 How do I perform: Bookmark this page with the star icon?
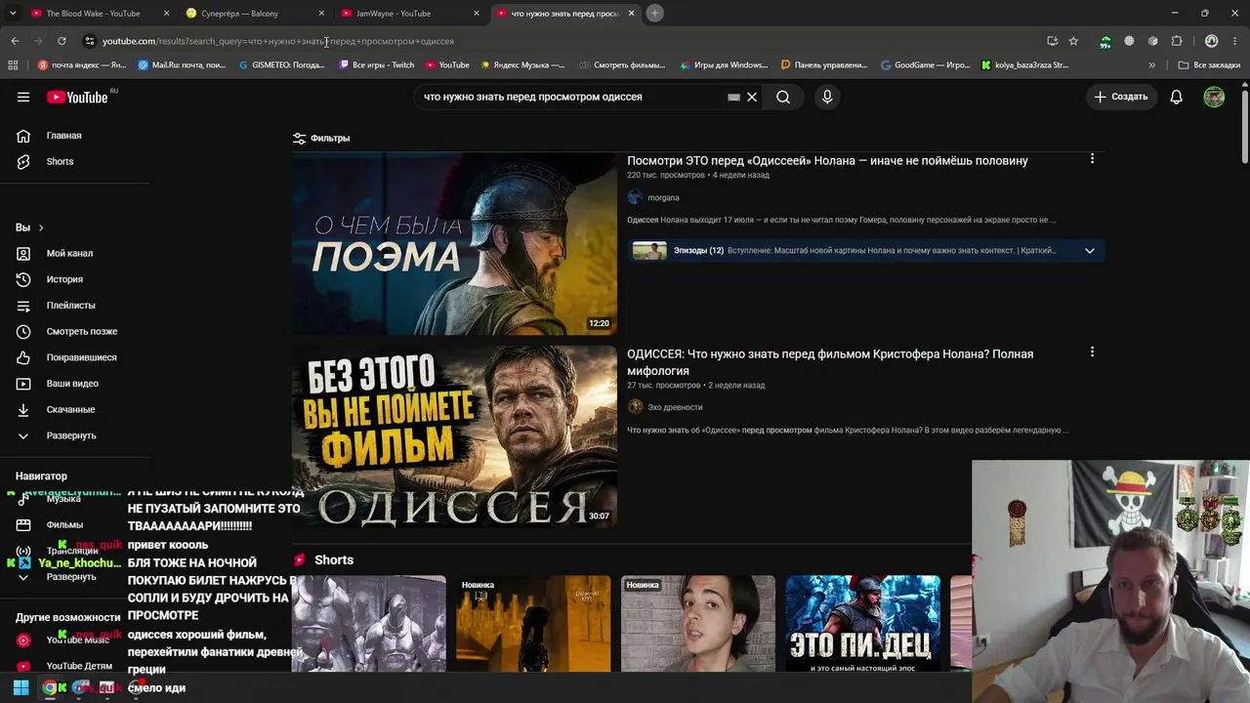(x=1073, y=41)
